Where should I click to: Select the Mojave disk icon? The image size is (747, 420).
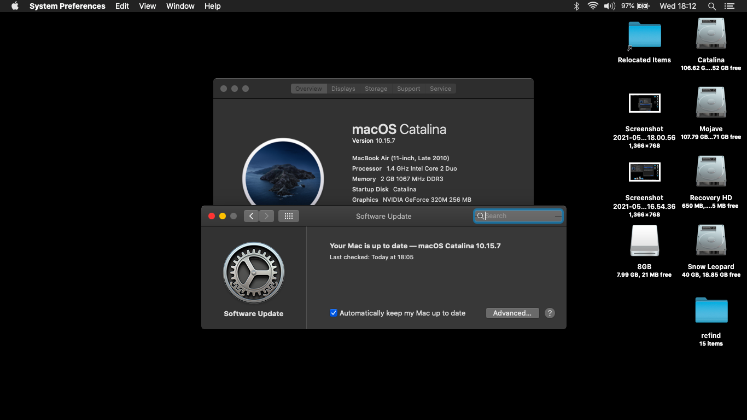click(711, 103)
